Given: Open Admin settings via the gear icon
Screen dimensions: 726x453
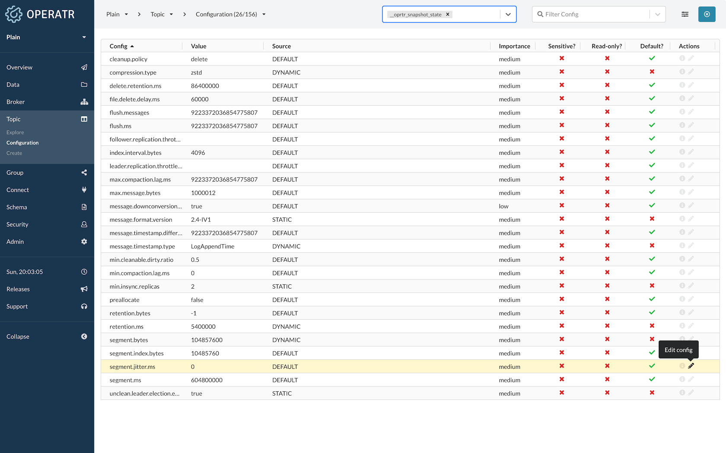Looking at the screenshot, I should pos(84,242).
